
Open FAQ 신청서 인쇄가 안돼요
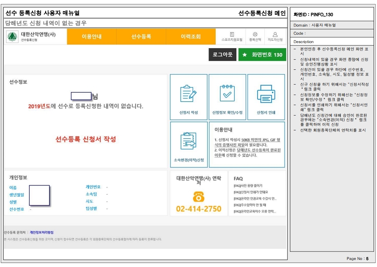[x=251, y=192]
